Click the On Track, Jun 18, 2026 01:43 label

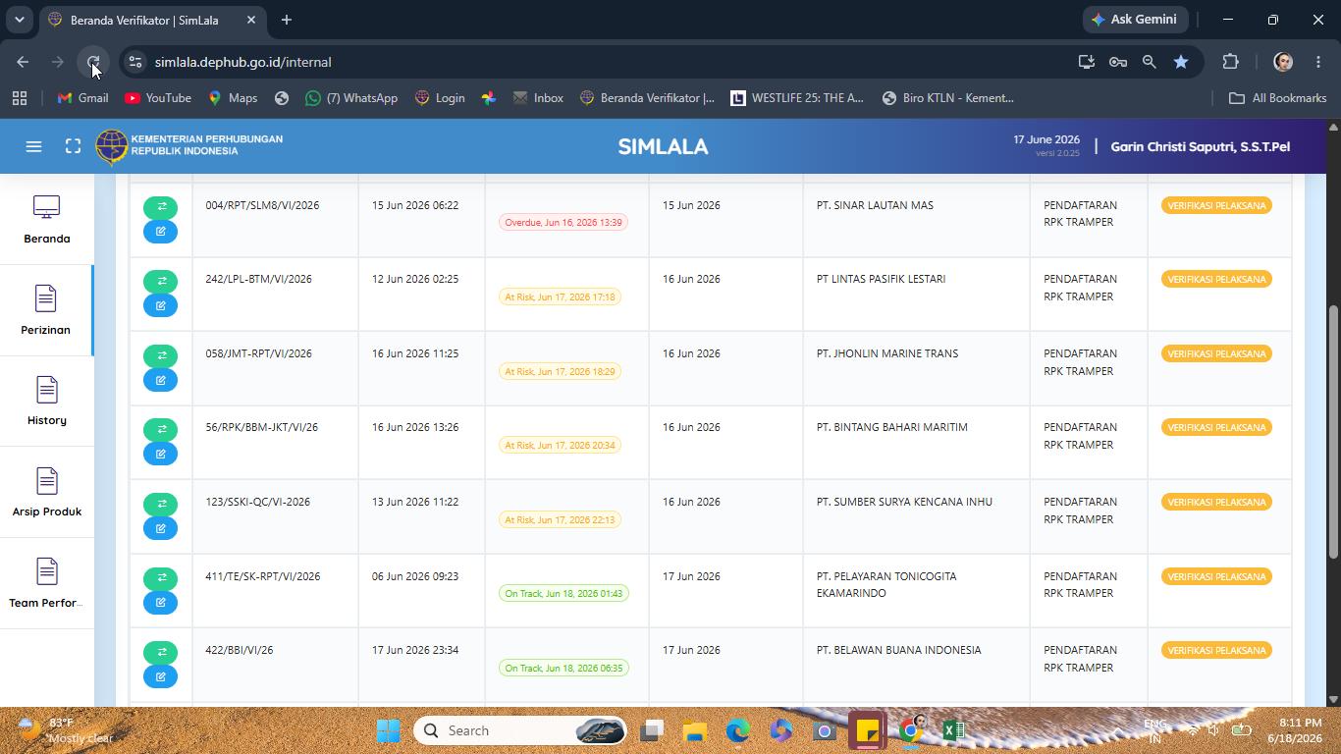[563, 593]
